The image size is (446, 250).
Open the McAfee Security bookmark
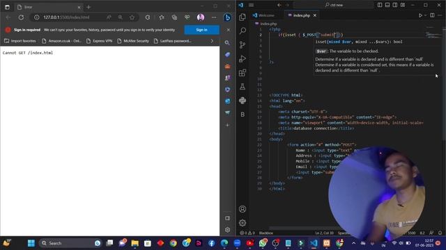[x=133, y=41]
